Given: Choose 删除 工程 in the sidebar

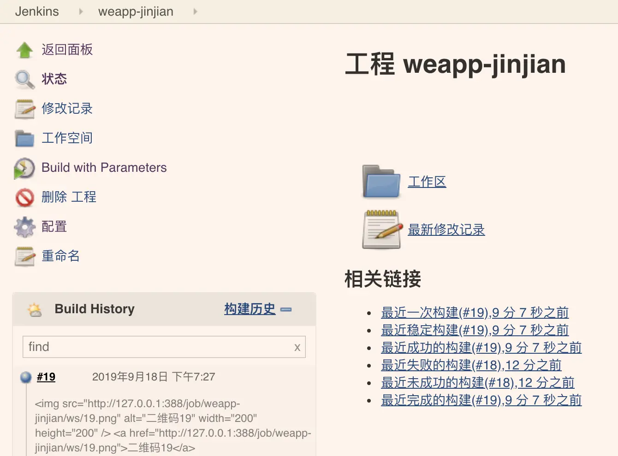Looking at the screenshot, I should (x=69, y=197).
